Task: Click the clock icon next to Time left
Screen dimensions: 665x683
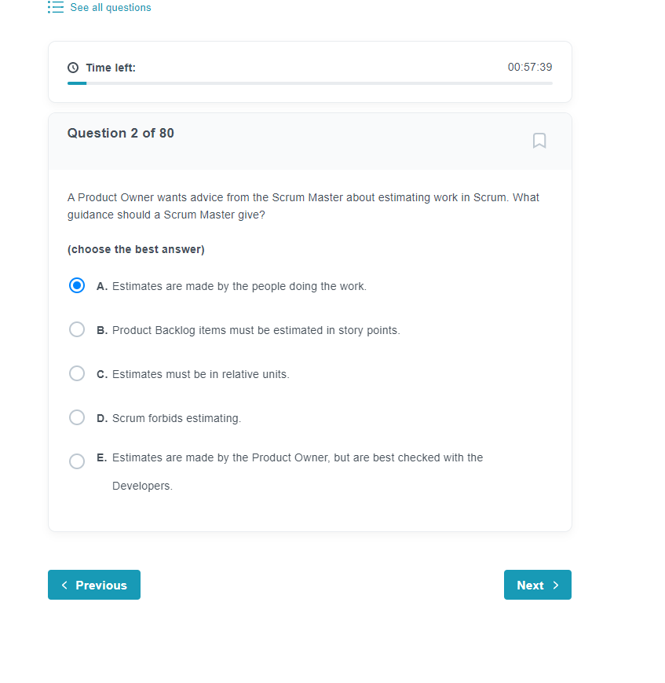Action: click(73, 68)
